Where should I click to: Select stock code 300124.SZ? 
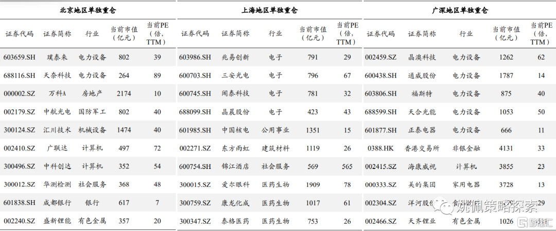pyautogui.click(x=20, y=130)
